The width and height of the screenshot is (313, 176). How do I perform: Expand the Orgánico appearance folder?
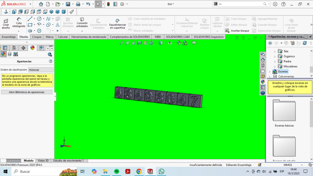click(275, 56)
